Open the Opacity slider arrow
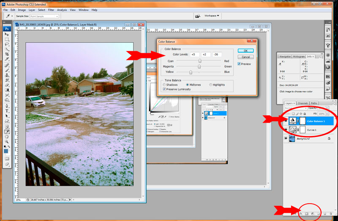The width and height of the screenshot is (338, 221). [x=327, y=108]
